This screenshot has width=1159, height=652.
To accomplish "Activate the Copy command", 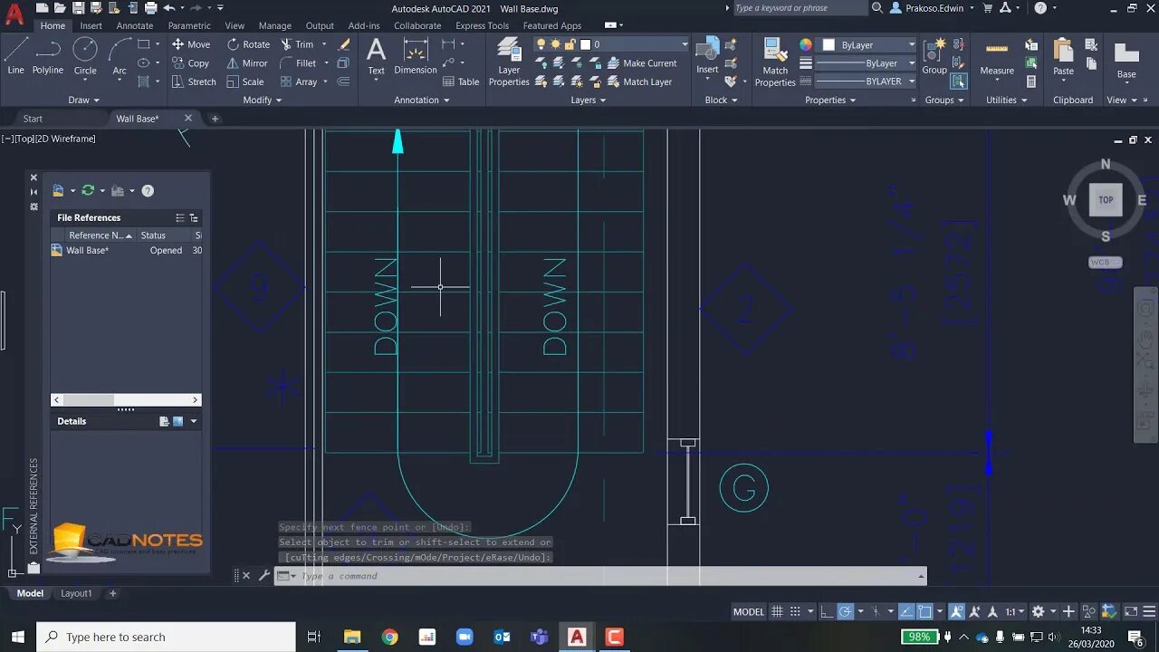I will (191, 63).
